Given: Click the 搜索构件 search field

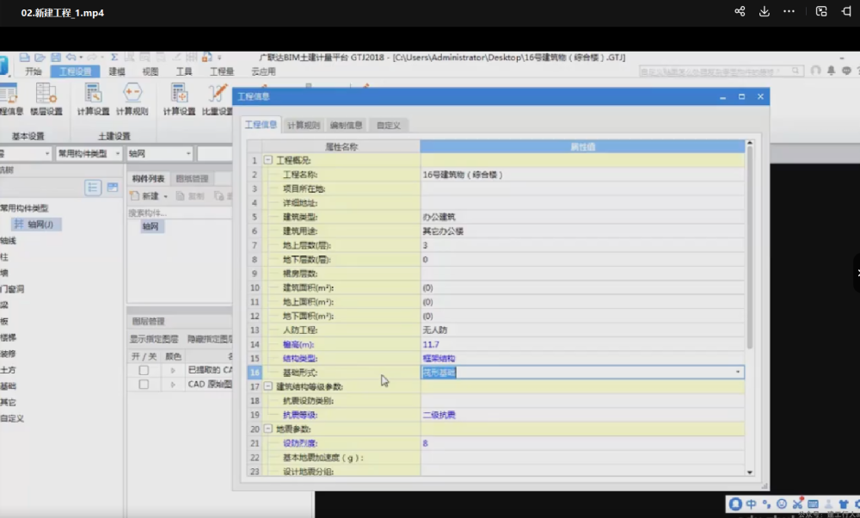Looking at the screenshot, I should pos(180,213).
